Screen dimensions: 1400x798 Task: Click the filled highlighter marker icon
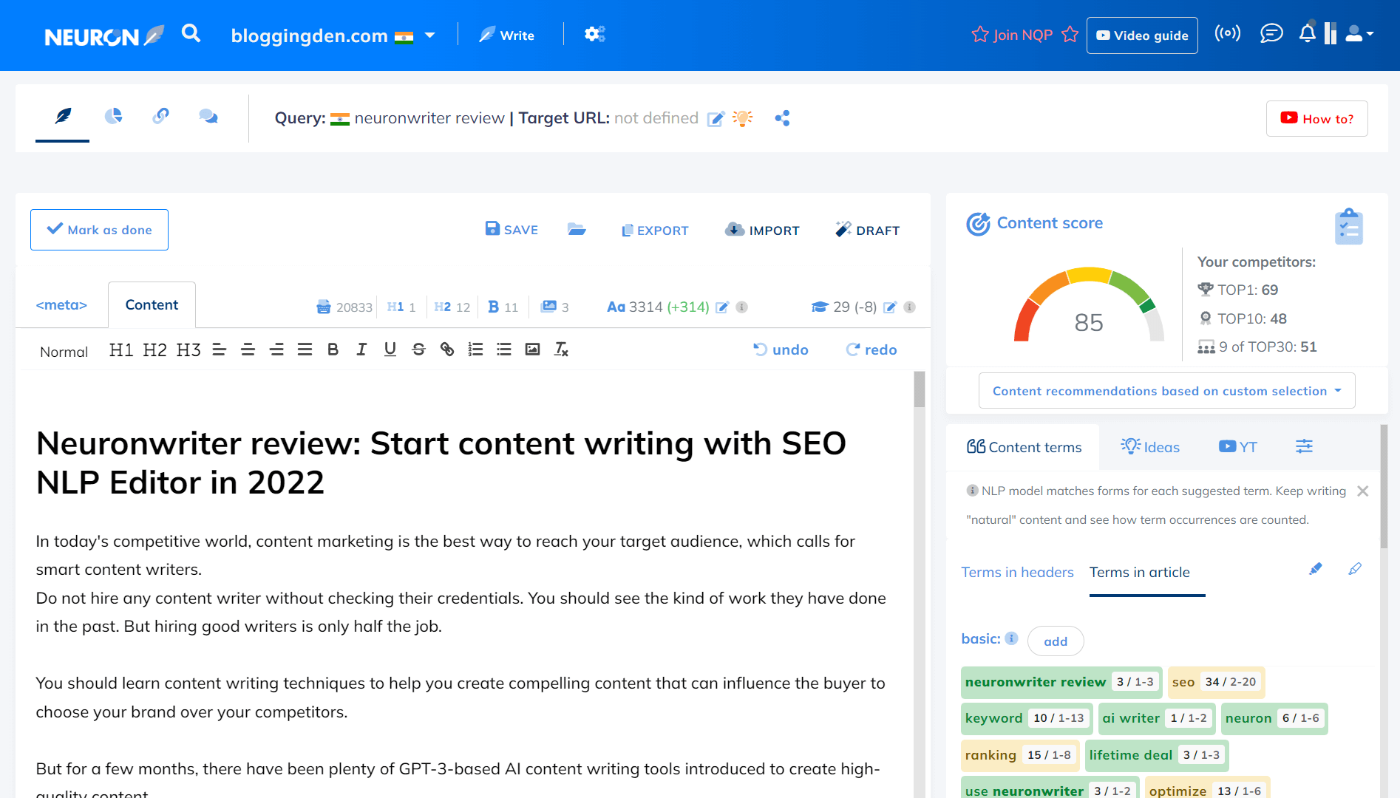pyautogui.click(x=1316, y=569)
